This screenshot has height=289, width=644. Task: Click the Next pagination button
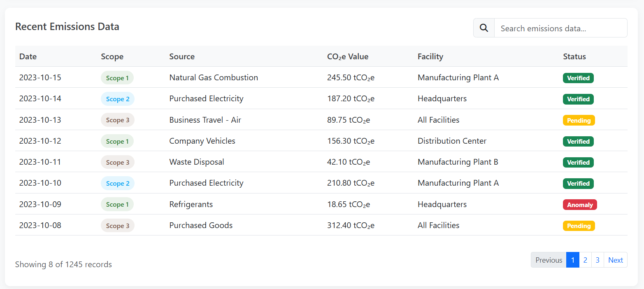615,260
